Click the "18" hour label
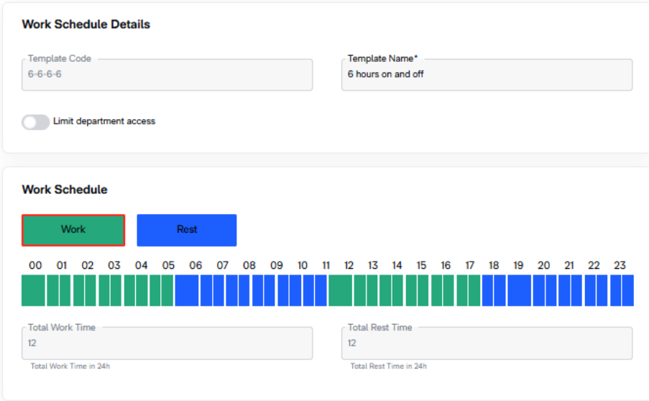 [x=493, y=266]
